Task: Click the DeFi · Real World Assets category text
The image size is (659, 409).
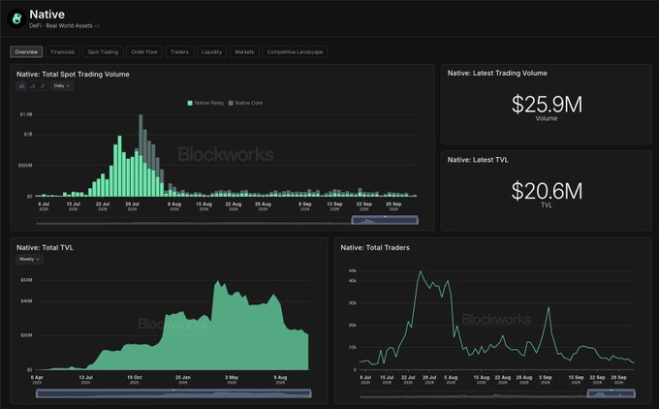Action: point(61,26)
